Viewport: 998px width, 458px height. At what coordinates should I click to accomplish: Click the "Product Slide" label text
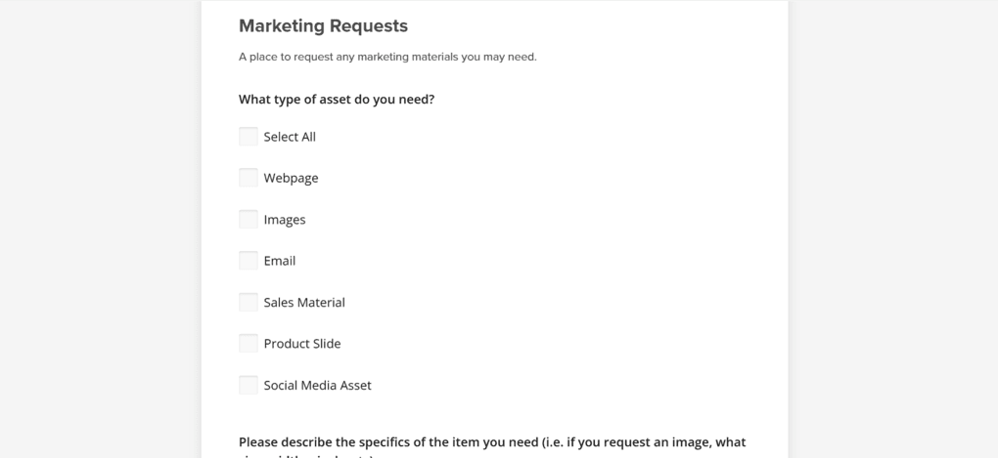pos(302,344)
